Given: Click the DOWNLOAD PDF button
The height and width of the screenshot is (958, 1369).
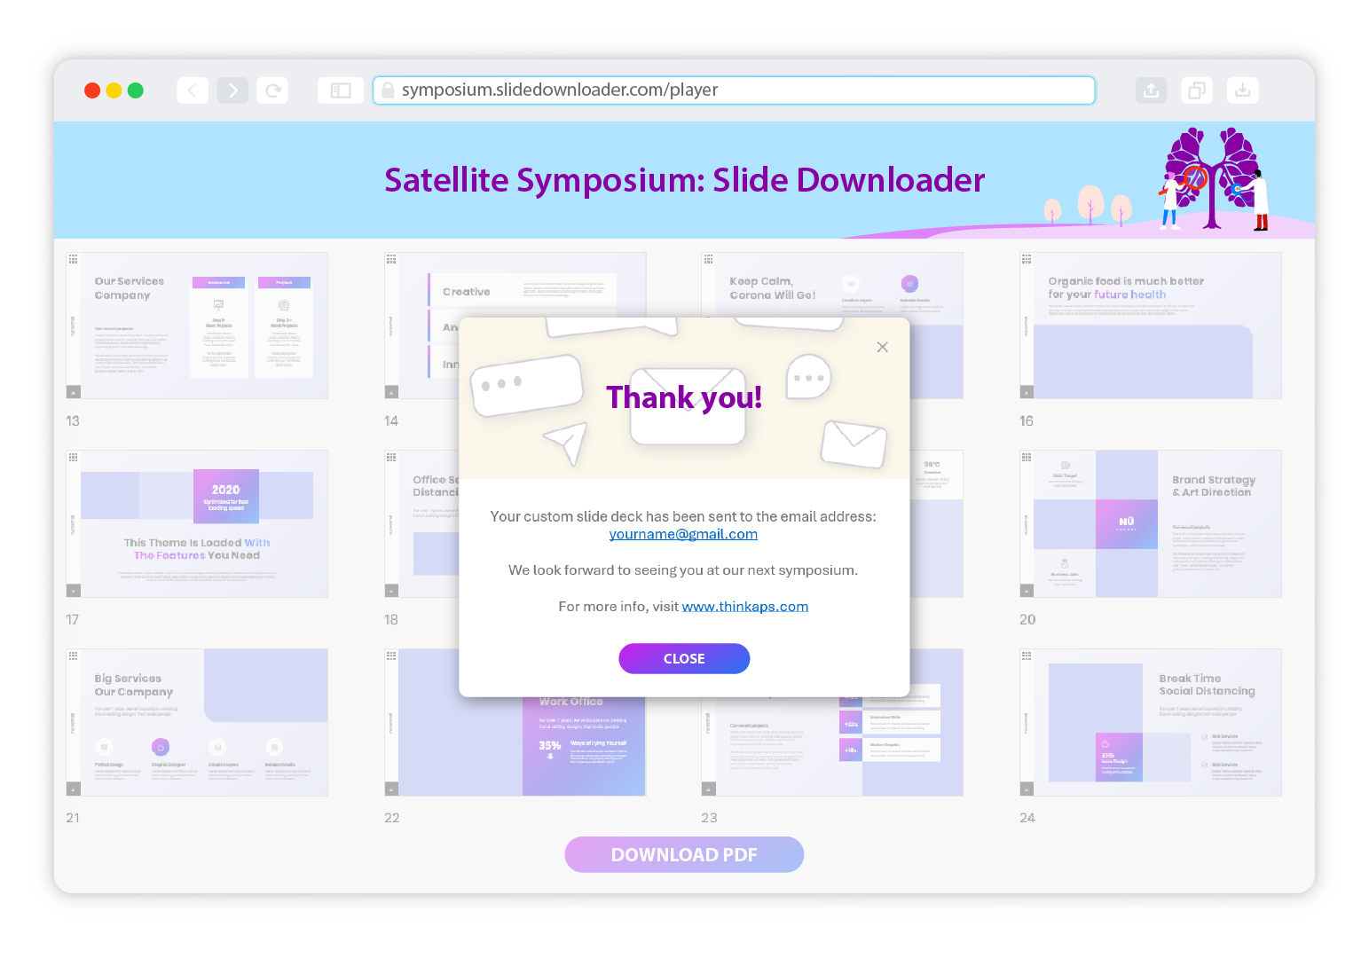Looking at the screenshot, I should 684,854.
